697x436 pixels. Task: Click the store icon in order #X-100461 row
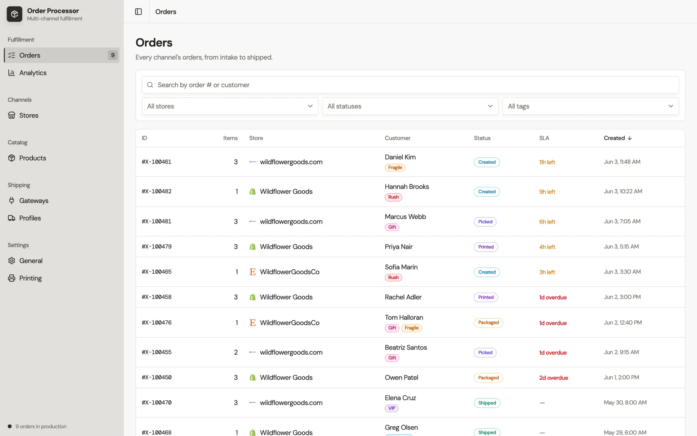click(x=252, y=162)
